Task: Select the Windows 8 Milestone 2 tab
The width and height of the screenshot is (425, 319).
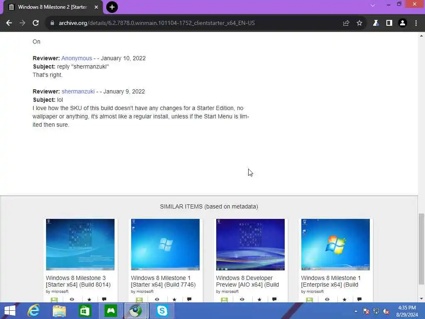Action: point(53,7)
